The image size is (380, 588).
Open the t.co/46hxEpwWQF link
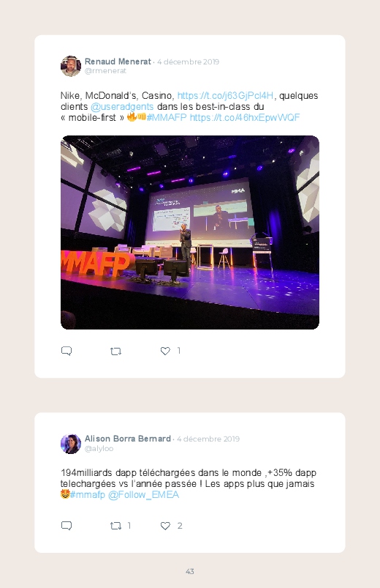pyautogui.click(x=245, y=117)
